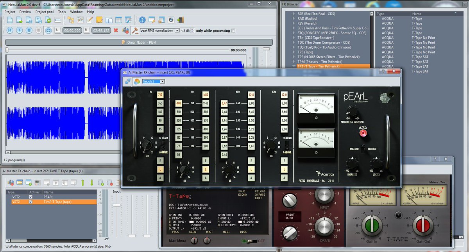Click the new project file icon
This screenshot has width=469, height=252.
coord(10,20)
